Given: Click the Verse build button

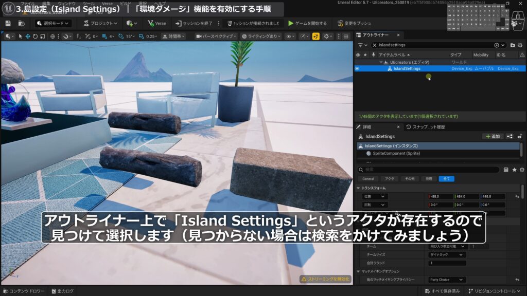Looking at the screenshot, I should click(157, 23).
